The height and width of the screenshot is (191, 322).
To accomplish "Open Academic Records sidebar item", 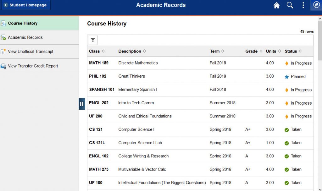I will pos(39,37).
